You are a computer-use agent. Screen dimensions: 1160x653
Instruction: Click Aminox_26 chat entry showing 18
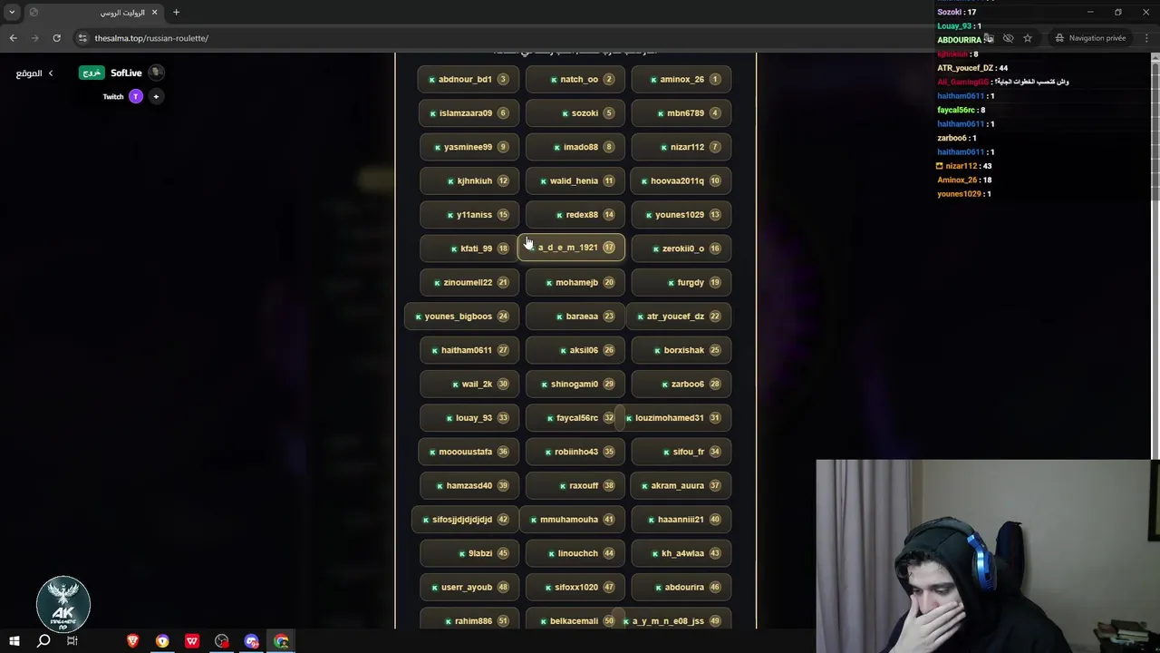964,180
